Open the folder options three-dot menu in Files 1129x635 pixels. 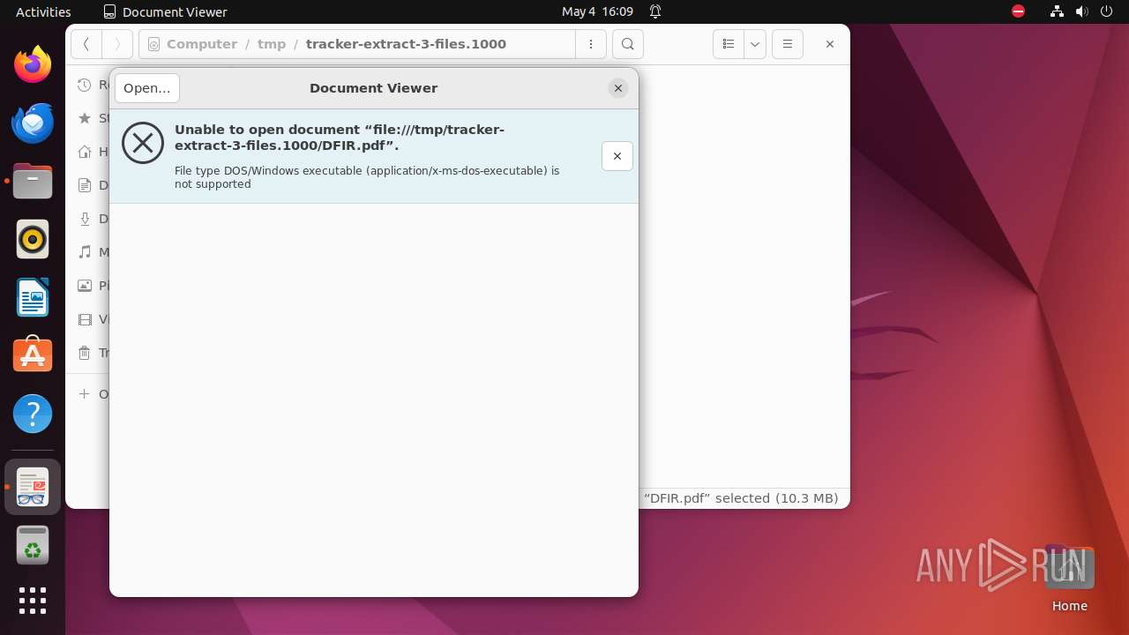591,44
